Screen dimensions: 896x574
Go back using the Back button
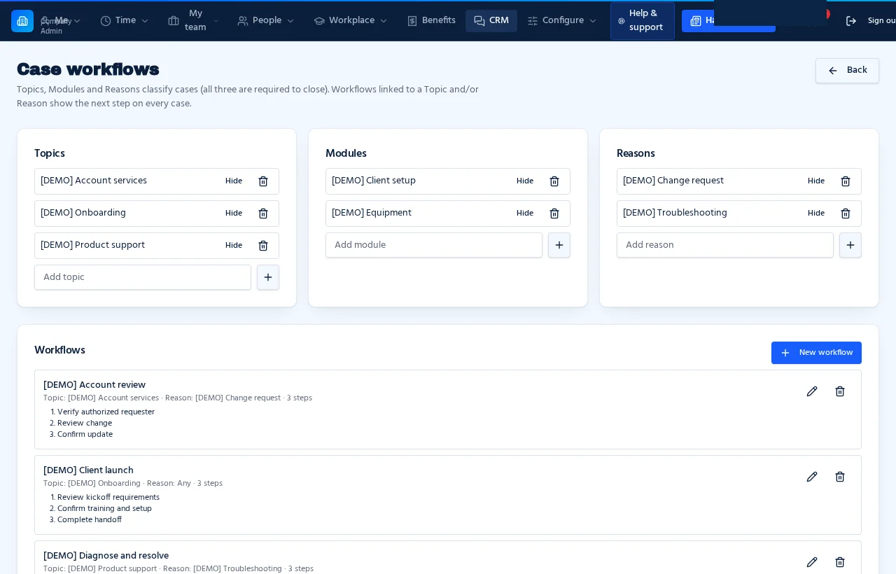click(x=847, y=71)
